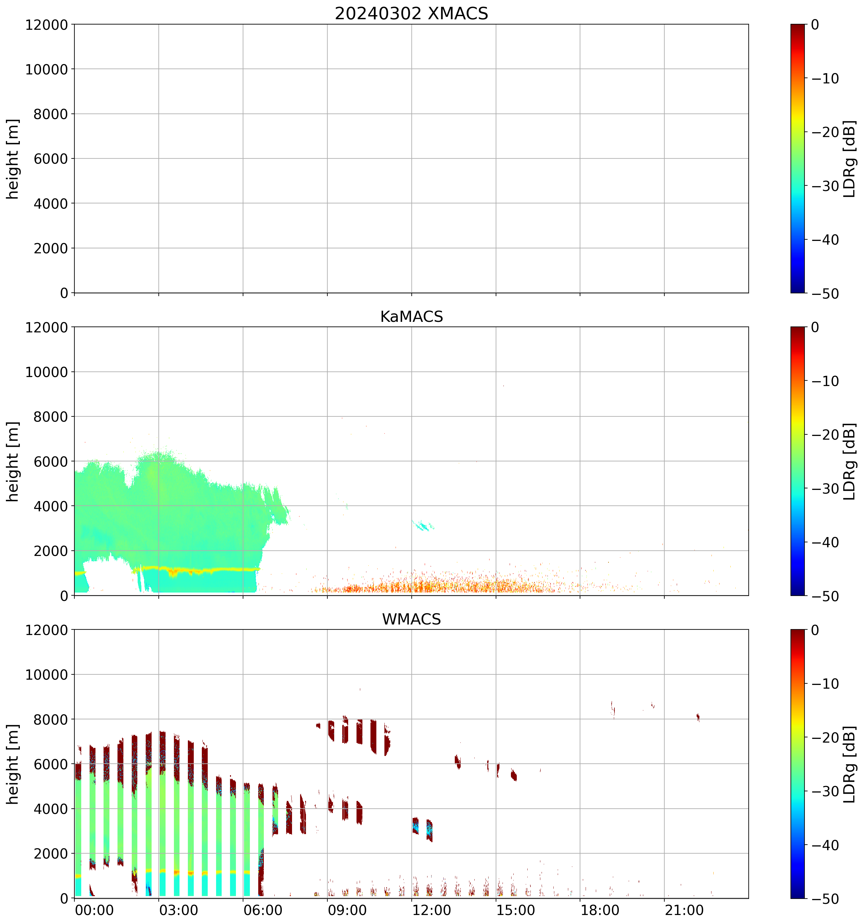Click the 12000 tick label on XMACS axis
The image size is (864, 924).
pos(47,24)
